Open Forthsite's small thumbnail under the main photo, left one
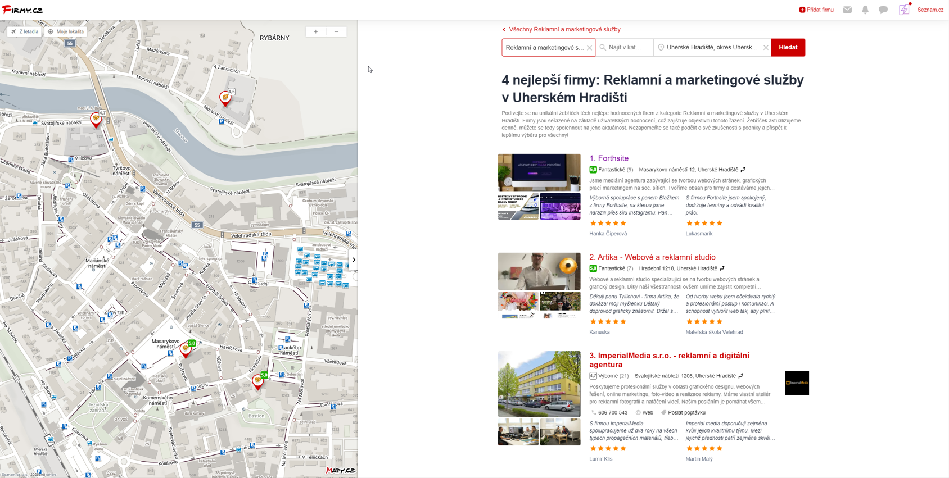 (518, 206)
